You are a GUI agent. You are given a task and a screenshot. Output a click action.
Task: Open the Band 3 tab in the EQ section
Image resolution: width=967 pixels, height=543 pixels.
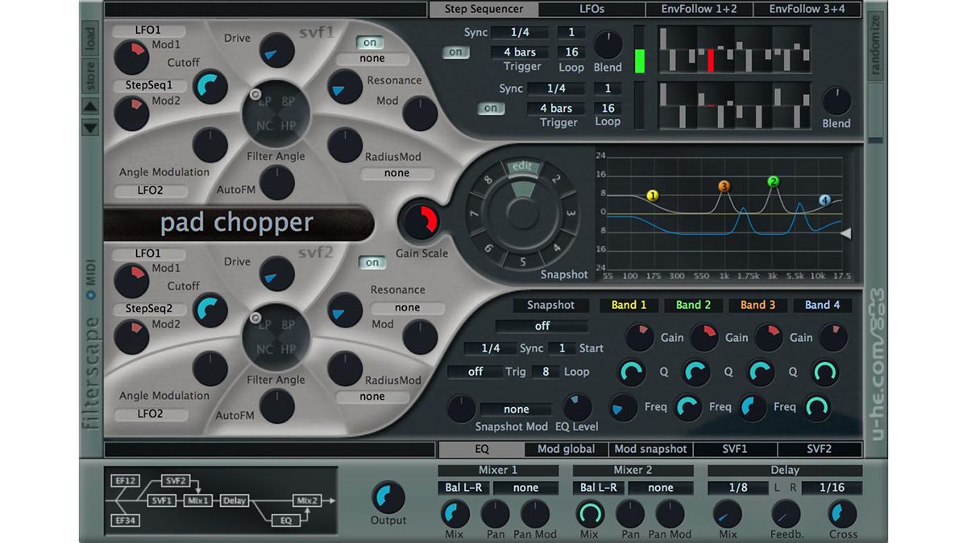click(x=757, y=305)
